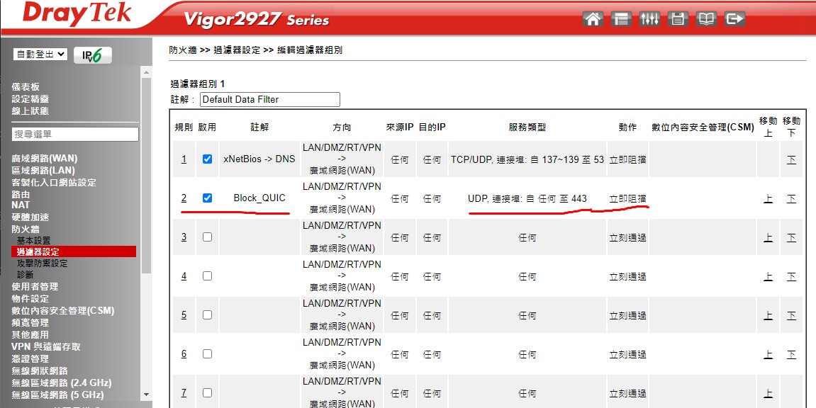
Task: Open 攻擊防禦設定 in sidebar
Action: coord(43,263)
